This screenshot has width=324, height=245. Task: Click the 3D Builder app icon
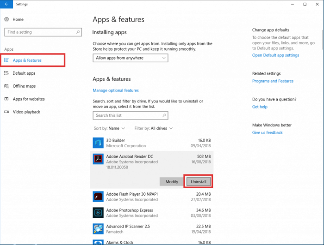98,143
